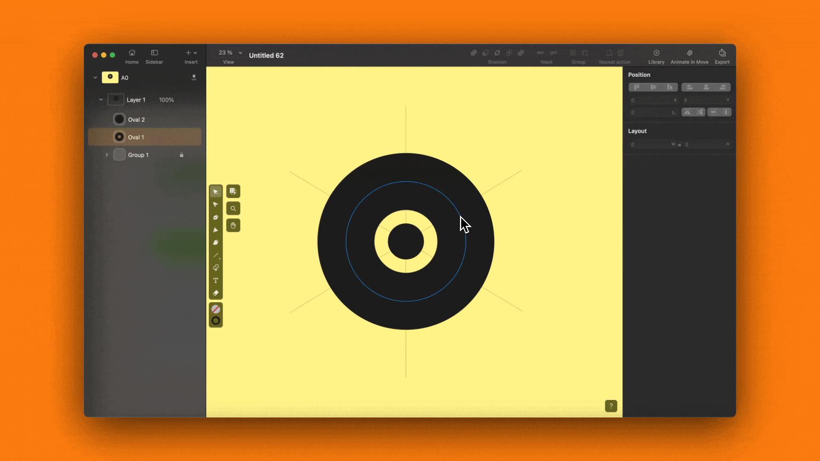Go to Home
This screenshot has height=461, width=820.
132,57
